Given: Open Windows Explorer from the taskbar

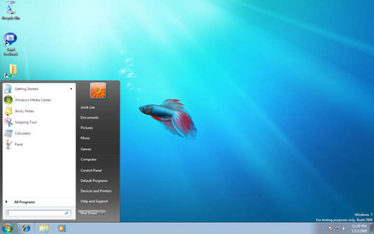Looking at the screenshot, I should [x=44, y=228].
